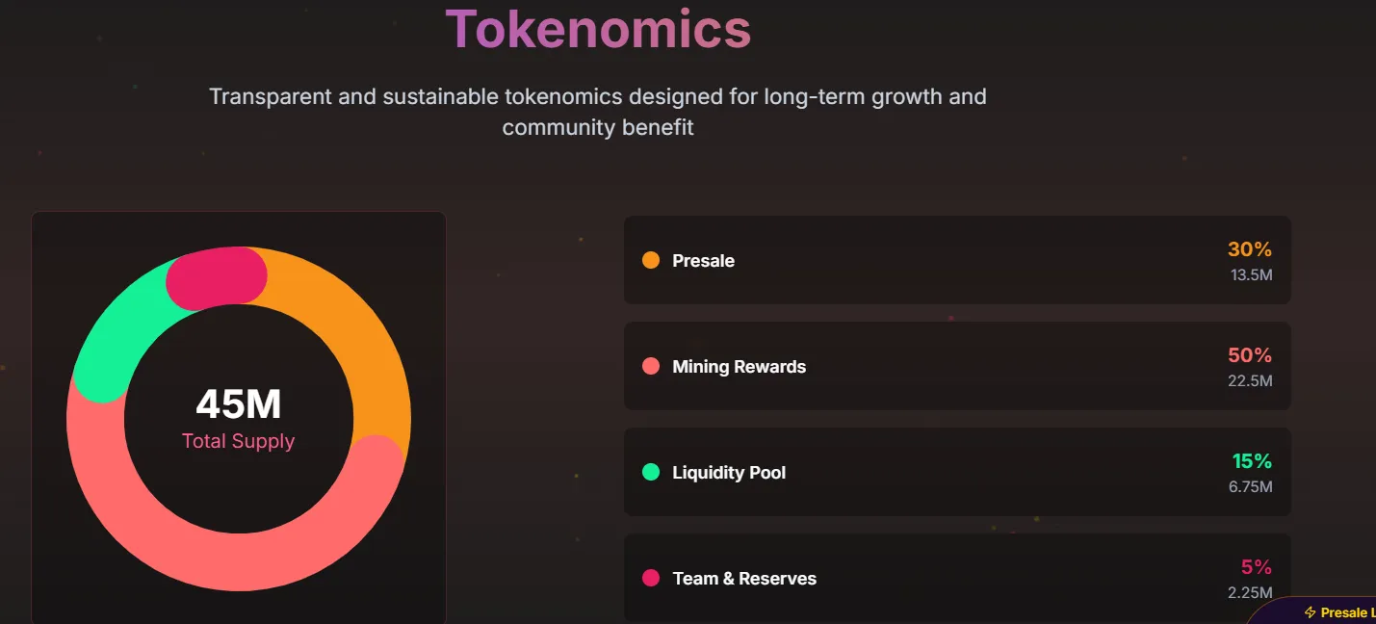Click the 2.25M Team & Reserves amount
1376x624 pixels.
click(1250, 592)
